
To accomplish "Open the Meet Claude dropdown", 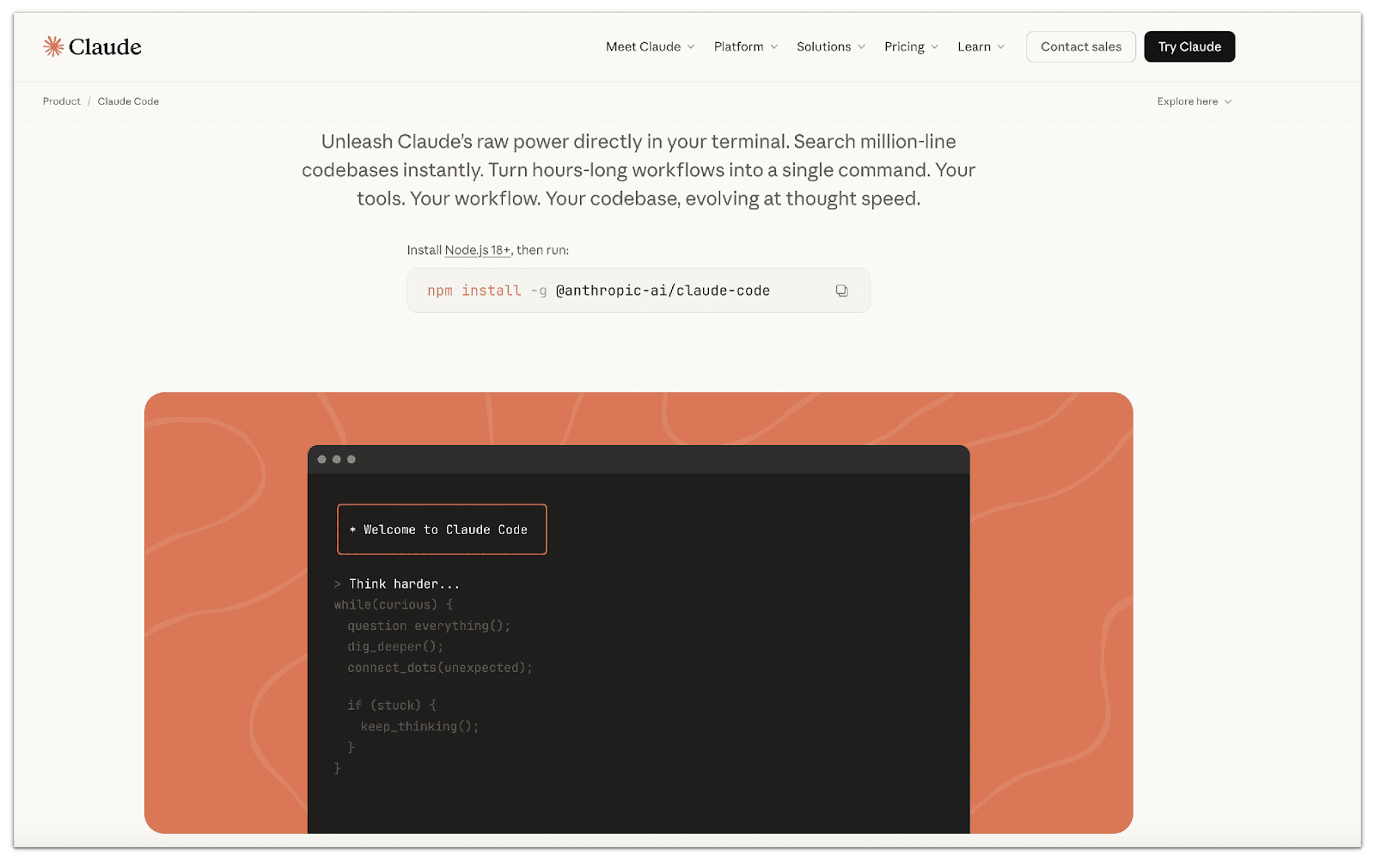I will [649, 46].
